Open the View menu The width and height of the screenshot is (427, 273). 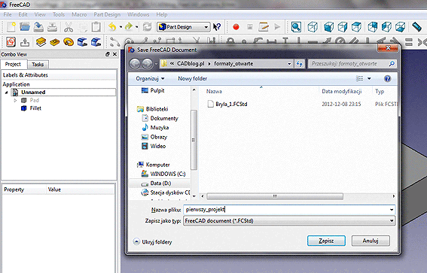[40, 14]
